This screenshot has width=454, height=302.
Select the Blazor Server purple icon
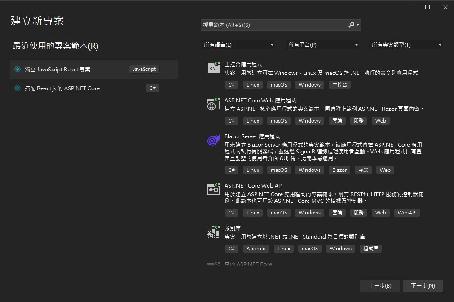pos(214,140)
